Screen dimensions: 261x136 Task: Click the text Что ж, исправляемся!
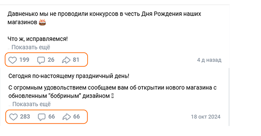click(x=38, y=39)
